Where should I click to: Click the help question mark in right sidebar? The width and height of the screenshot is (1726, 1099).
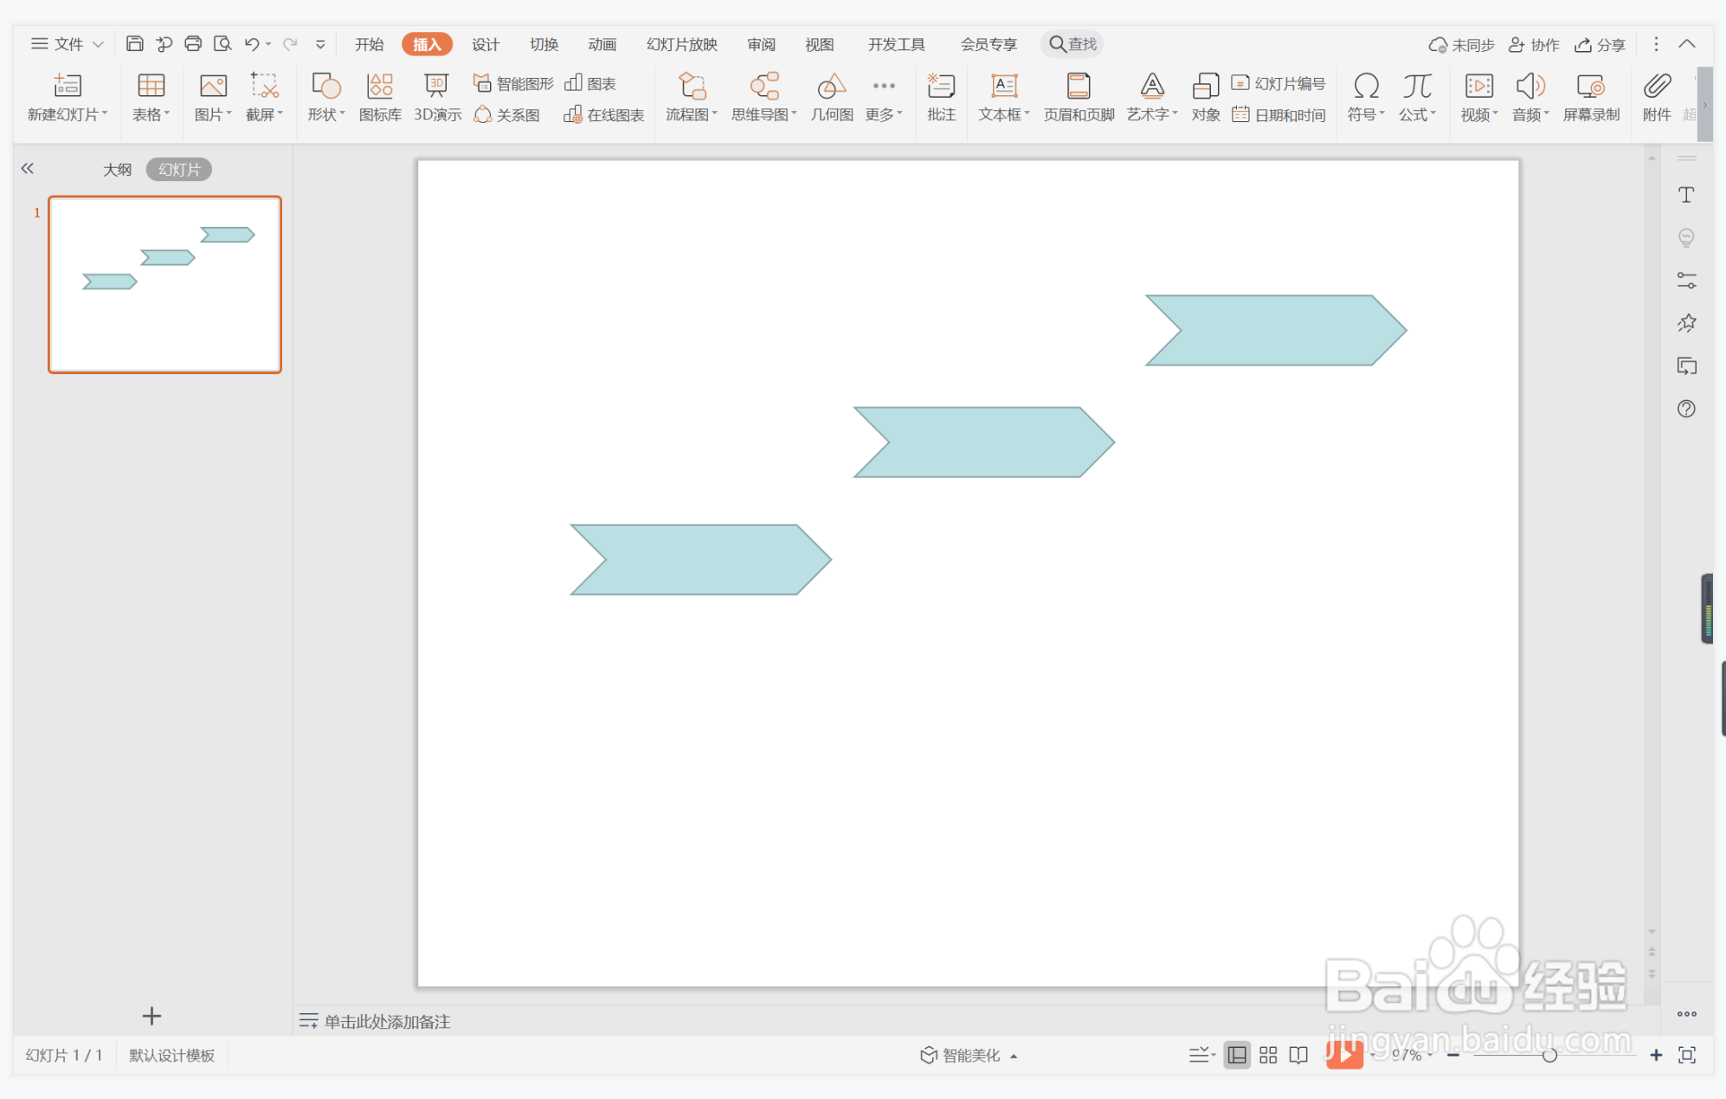click(1686, 409)
